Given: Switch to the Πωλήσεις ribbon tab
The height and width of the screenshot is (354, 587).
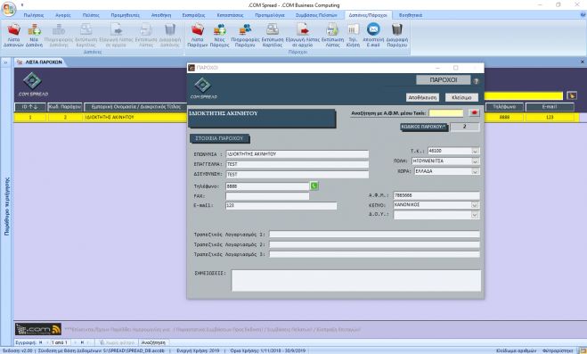Looking at the screenshot, I should coord(34,15).
